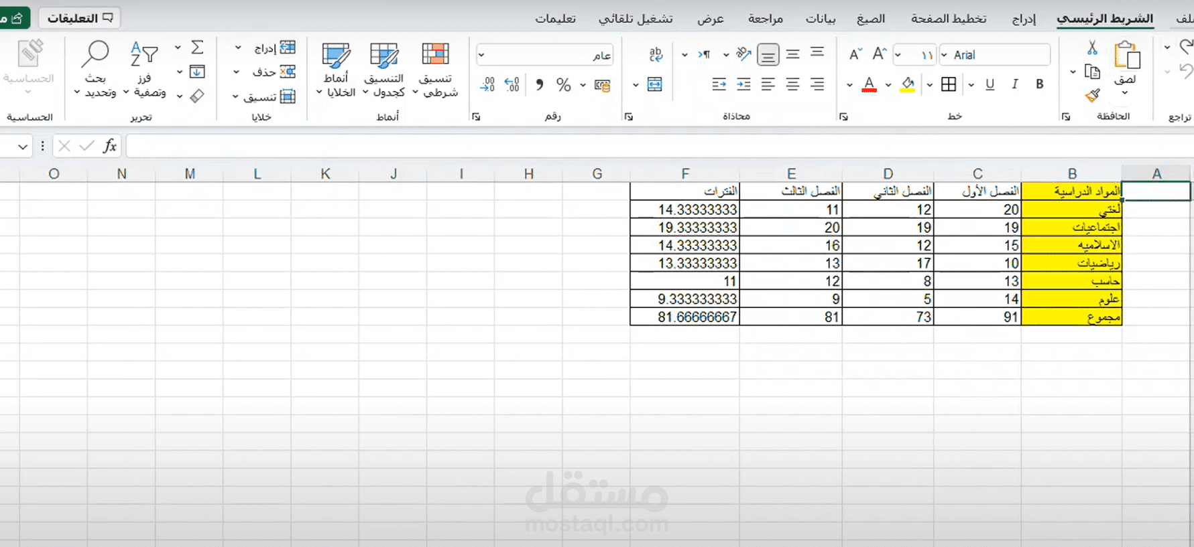
Task: Click the Clear eraser icon
Action: pyautogui.click(x=197, y=96)
